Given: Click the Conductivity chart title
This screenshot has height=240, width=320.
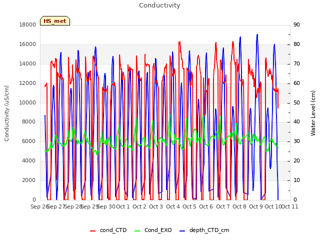Looking at the screenshot, I should tap(159, 5).
